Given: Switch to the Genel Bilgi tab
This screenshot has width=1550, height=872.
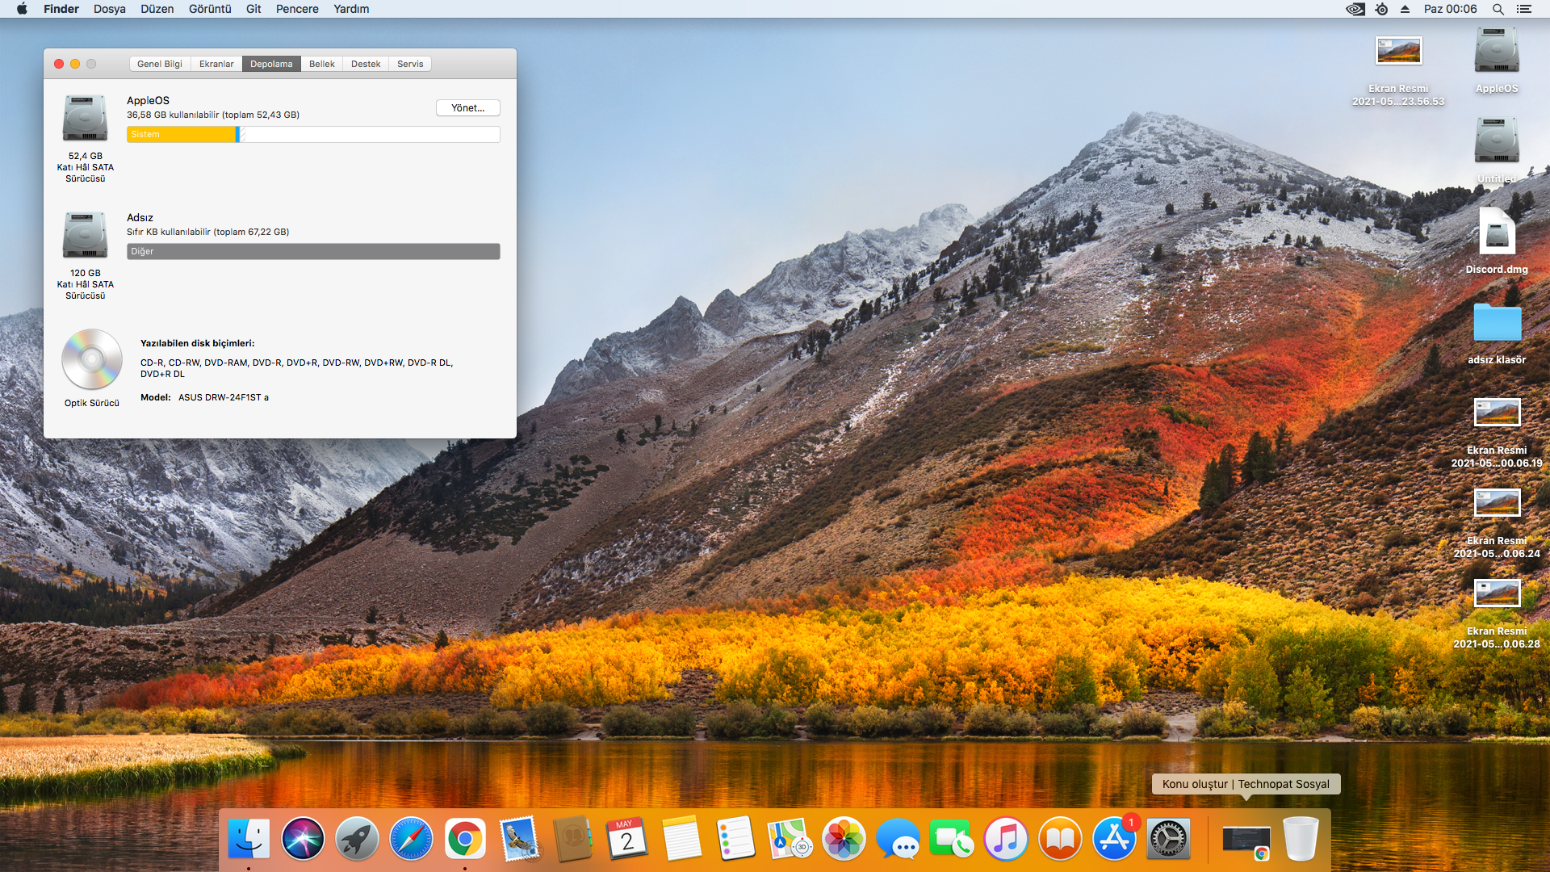Looking at the screenshot, I should 160,64.
